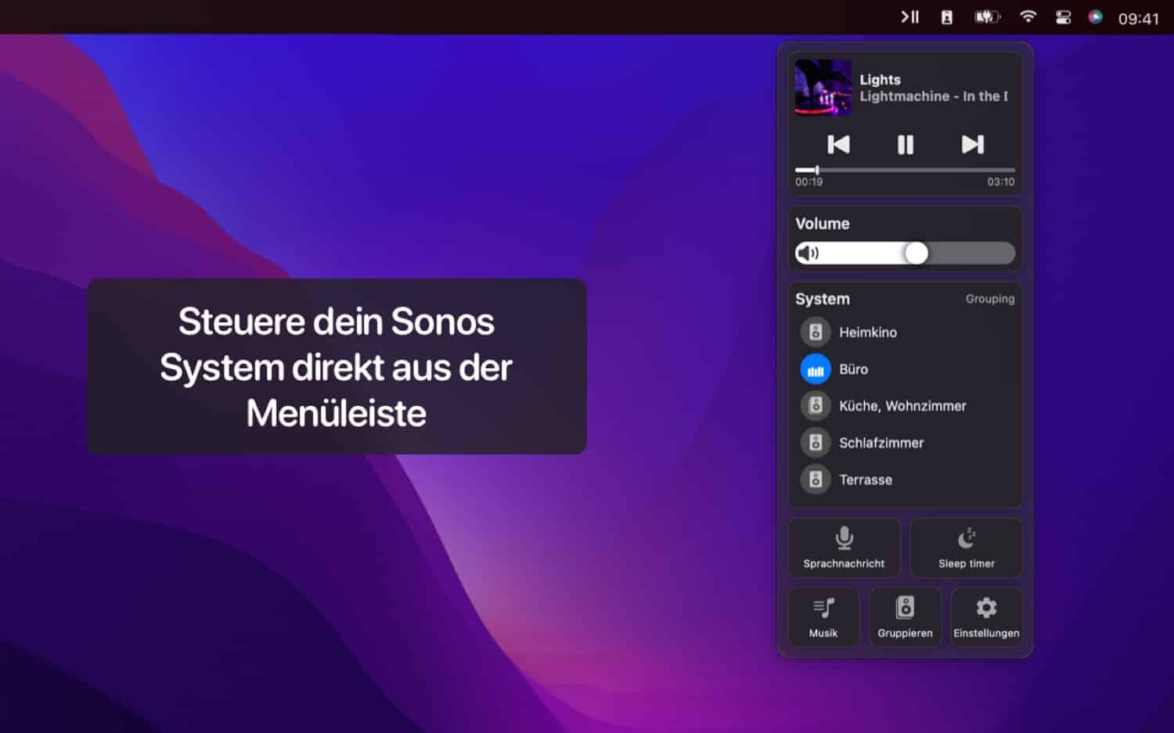The width and height of the screenshot is (1174, 733).
Task: Click the play/pause menu bar icon
Action: 909,17
